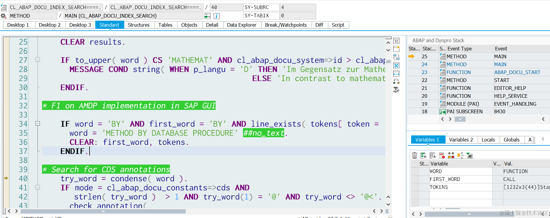Click the variables panel bottom scrollbar thumb
This screenshot has width=550, height=218.
[469, 214]
